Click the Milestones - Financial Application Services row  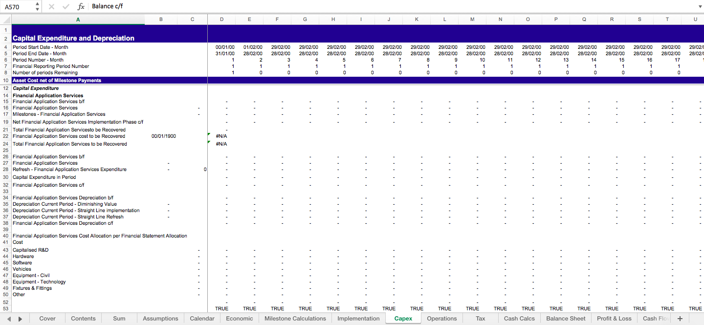click(x=59, y=114)
